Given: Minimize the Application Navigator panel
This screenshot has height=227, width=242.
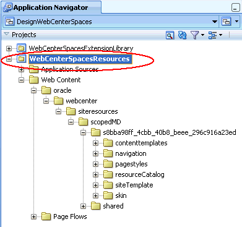Looking at the screenshot, I should tap(235, 8).
